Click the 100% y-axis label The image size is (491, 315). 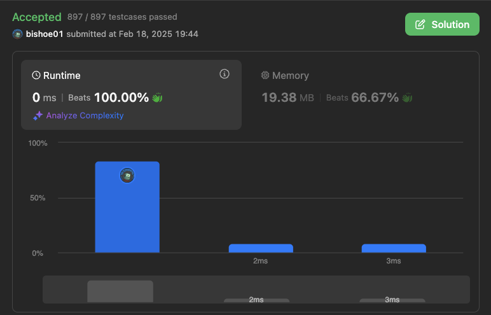[x=38, y=143]
